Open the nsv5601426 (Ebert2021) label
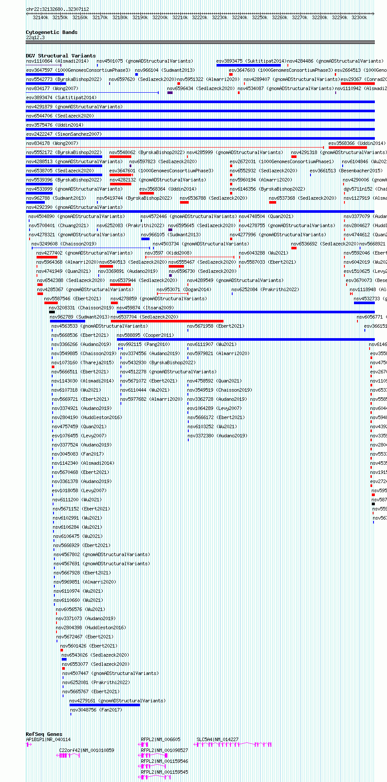Image resolution: width=387 pixels, height=782 pixels. [x=89, y=646]
